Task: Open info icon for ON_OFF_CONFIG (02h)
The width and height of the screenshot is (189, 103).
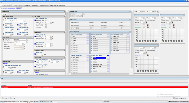Action: (3, 20)
